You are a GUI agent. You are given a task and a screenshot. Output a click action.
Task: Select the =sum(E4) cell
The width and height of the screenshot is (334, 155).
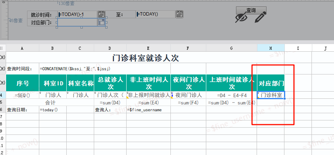click(x=148, y=103)
